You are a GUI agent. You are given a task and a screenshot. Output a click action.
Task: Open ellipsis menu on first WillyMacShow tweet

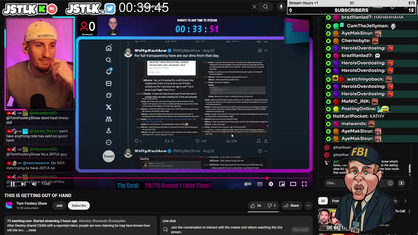tap(266, 51)
